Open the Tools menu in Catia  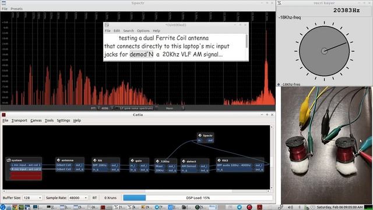49,121
